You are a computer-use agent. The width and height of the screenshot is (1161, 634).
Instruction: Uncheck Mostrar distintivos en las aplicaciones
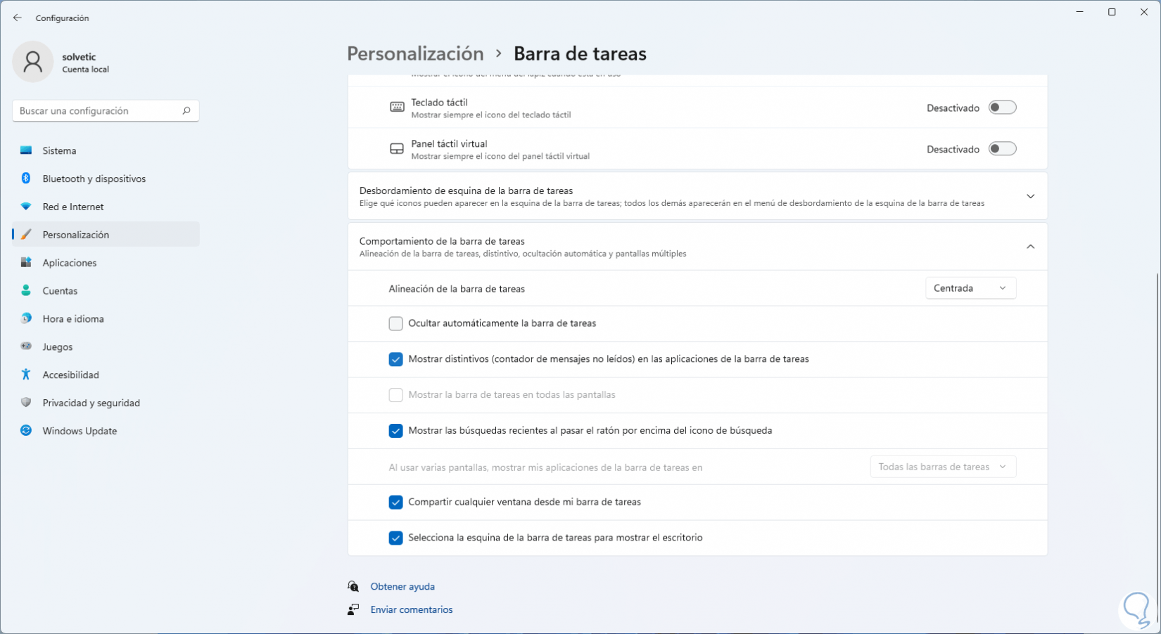click(396, 359)
